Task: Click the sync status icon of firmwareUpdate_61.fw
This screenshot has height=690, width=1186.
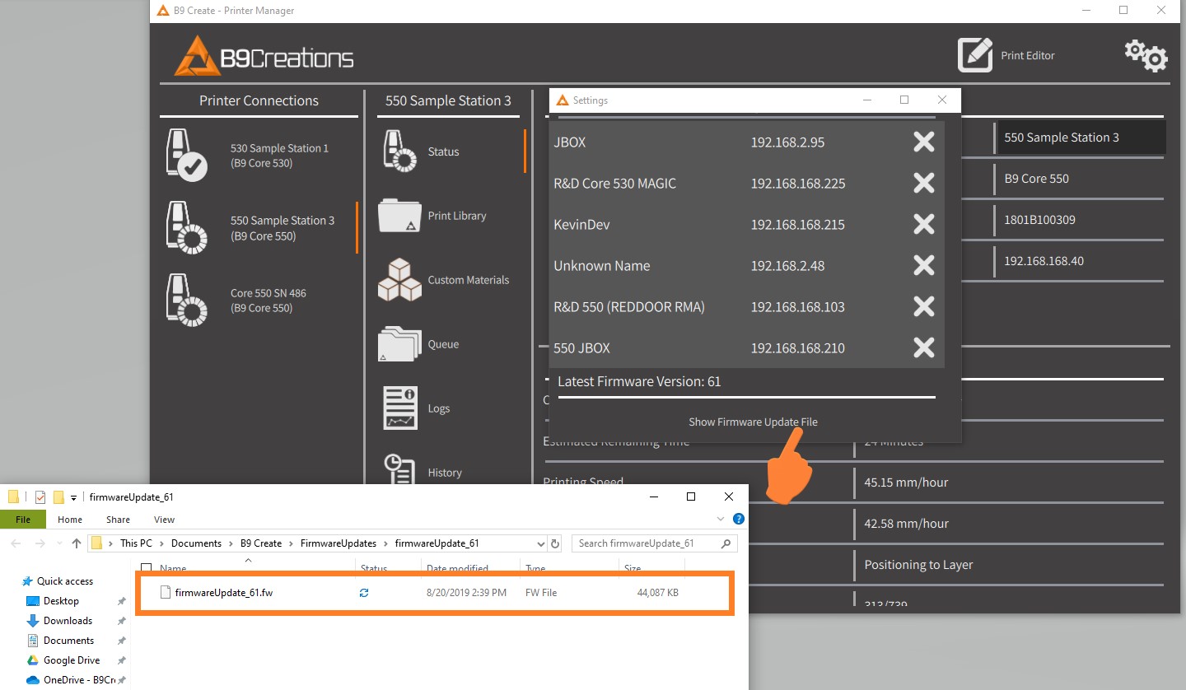Action: point(364,593)
